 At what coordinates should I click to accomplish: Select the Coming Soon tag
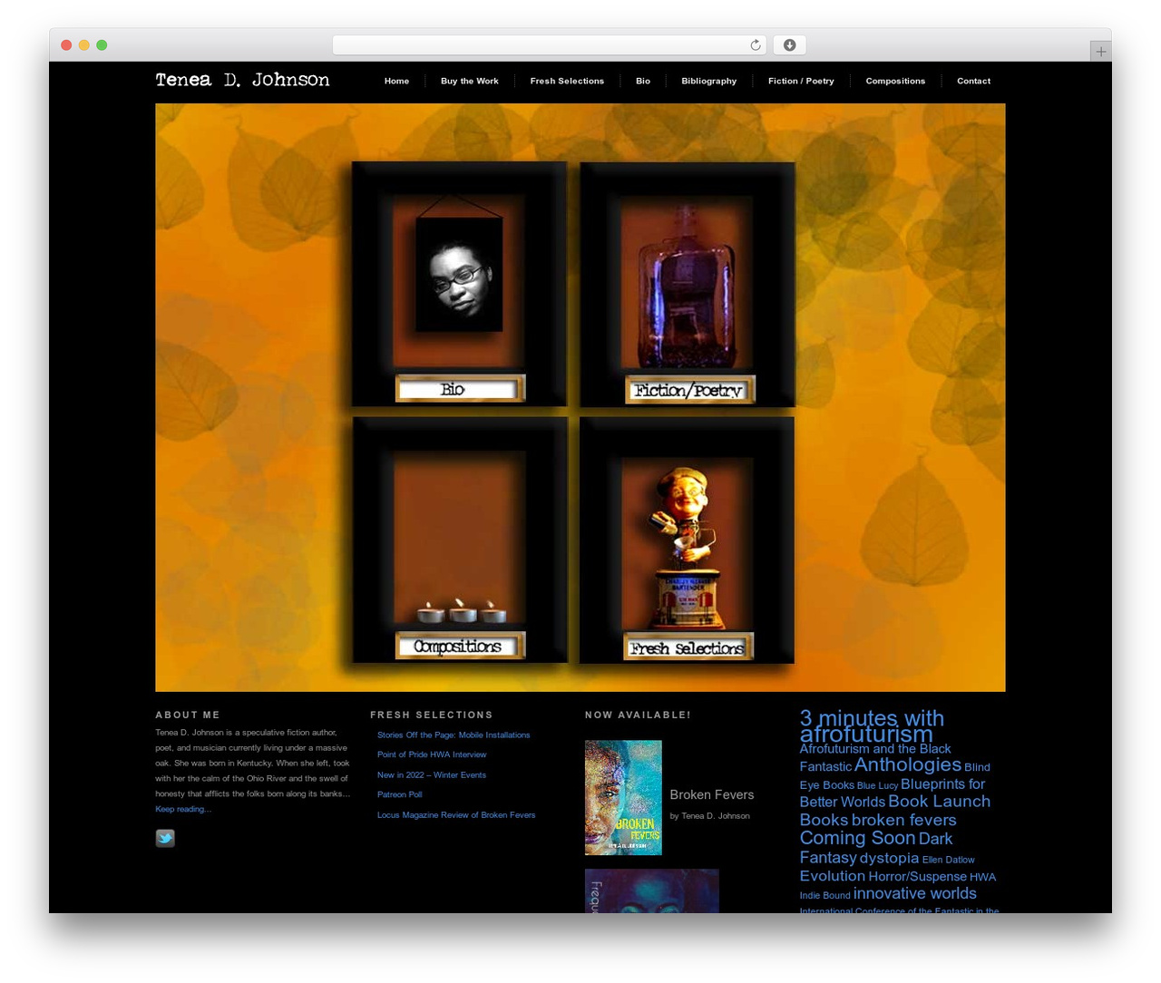(857, 838)
